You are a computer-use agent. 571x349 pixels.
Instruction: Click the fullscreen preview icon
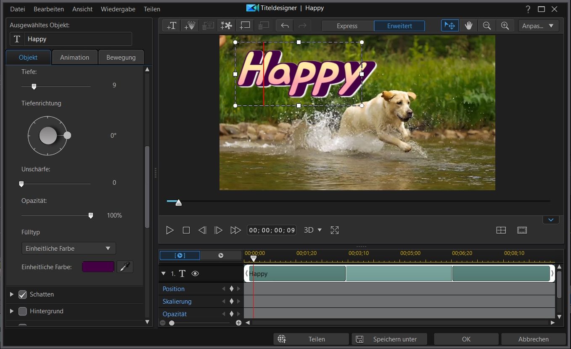click(x=335, y=230)
